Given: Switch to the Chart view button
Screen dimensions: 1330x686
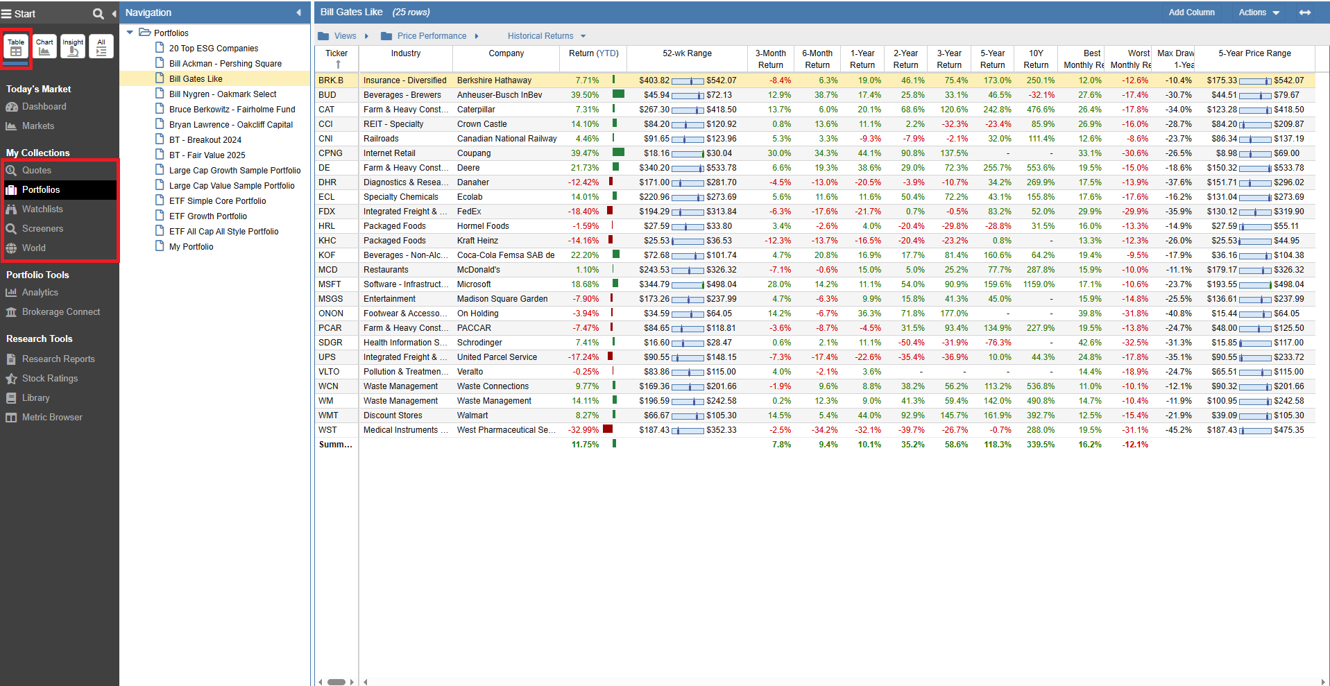Looking at the screenshot, I should [44, 46].
